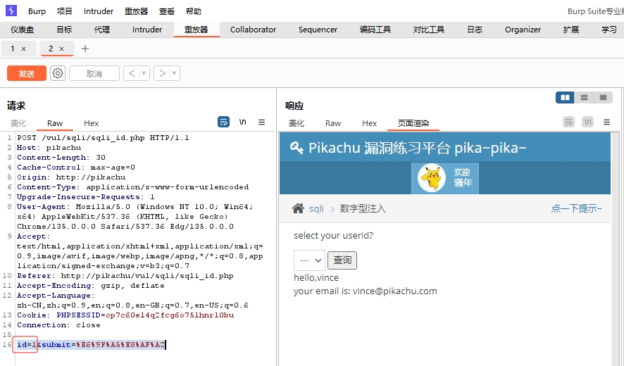The height and width of the screenshot is (366, 624).
Task: Toggle \n non-printable chars in response panel
Action: point(587,122)
